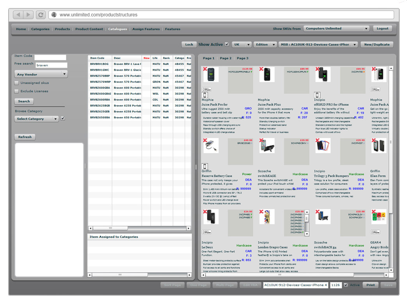Screen dimensions: 407x303
Task: Remove Mophie Juice Pack Pro with red X
Action: pos(205,69)
